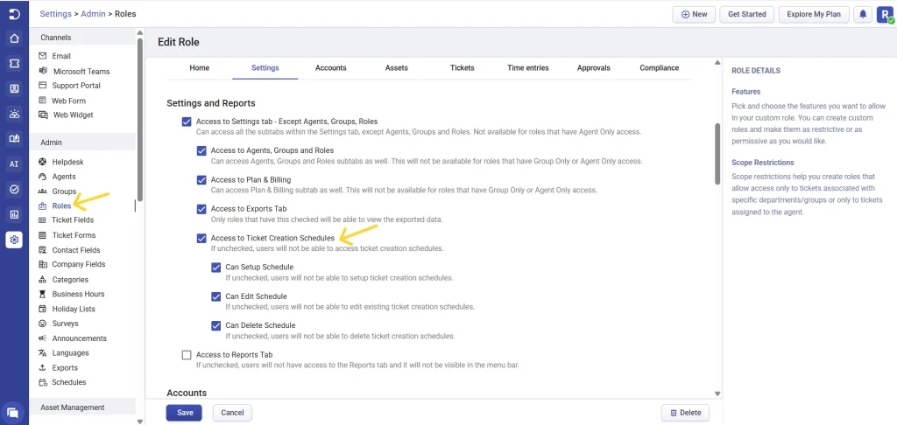Click the Email channel envelope icon
The width and height of the screenshot is (897, 425).
tap(42, 56)
